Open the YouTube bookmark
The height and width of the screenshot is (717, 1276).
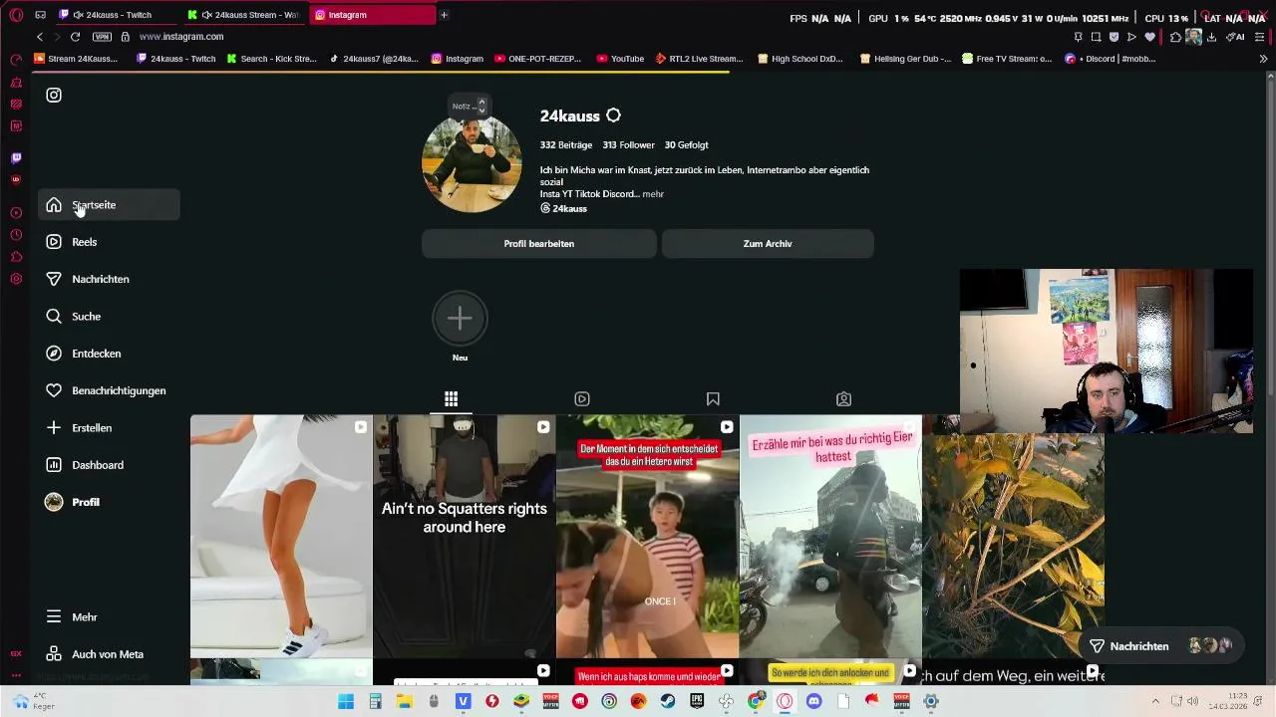(x=620, y=59)
